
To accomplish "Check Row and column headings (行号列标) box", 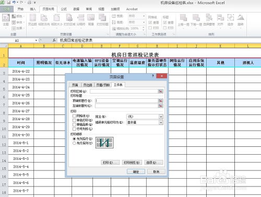I will click(x=74, y=129).
